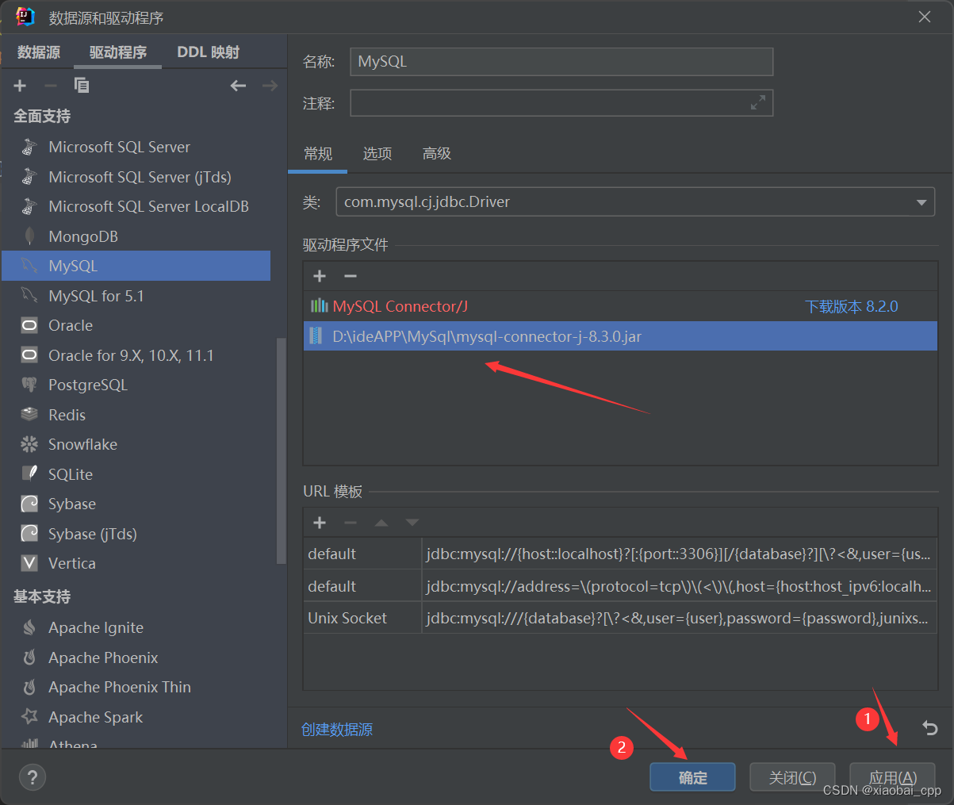954x805 pixels.
Task: Click the revert changes undo icon
Action: 930,728
